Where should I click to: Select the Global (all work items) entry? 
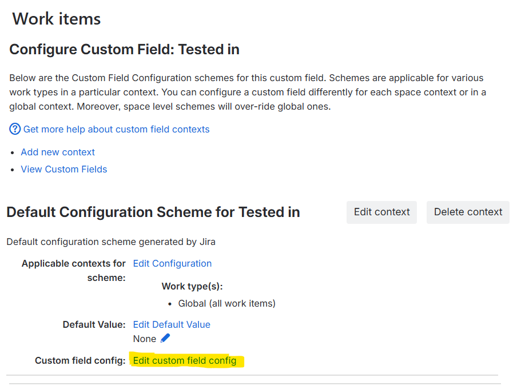point(226,303)
